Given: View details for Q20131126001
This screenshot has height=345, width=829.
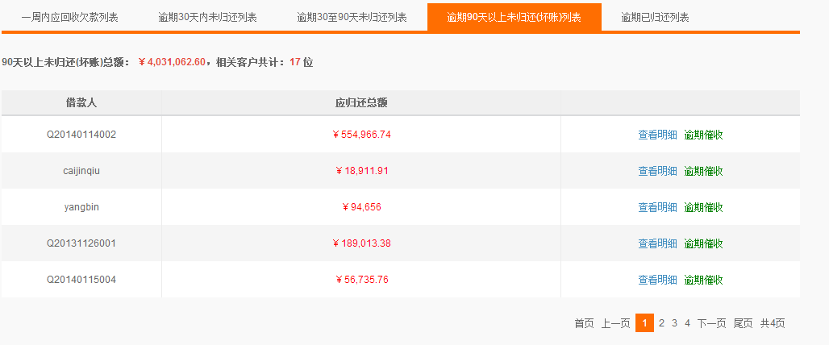Looking at the screenshot, I should pyautogui.click(x=657, y=243).
